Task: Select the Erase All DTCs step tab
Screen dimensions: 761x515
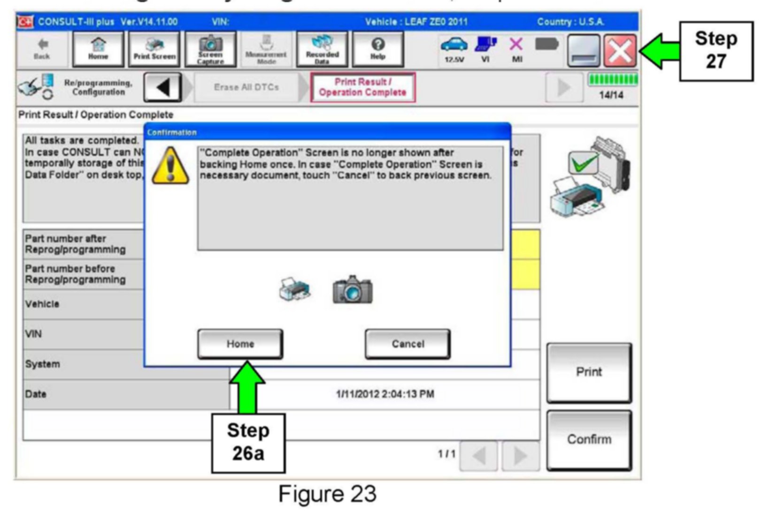Action: [x=246, y=87]
